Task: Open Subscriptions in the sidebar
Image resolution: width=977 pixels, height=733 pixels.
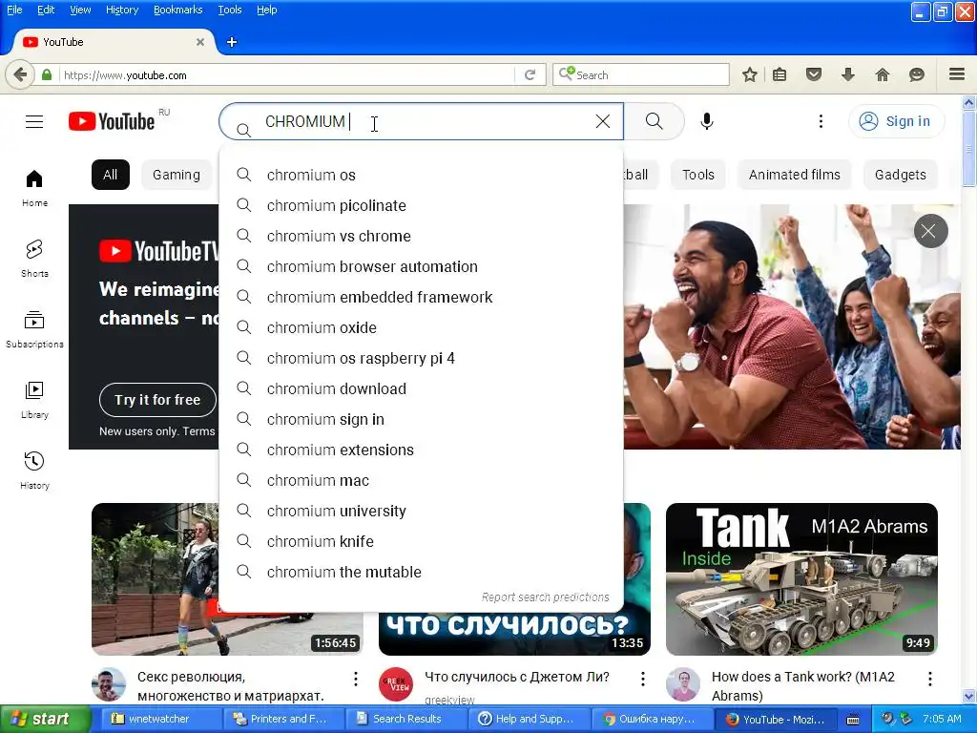Action: click(x=34, y=328)
